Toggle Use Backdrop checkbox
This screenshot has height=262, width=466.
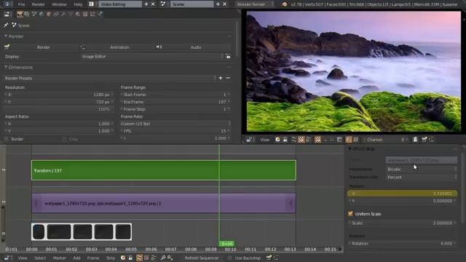point(229,258)
